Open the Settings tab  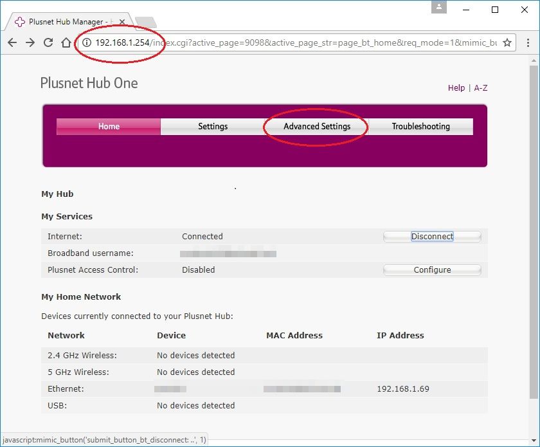[x=213, y=126]
